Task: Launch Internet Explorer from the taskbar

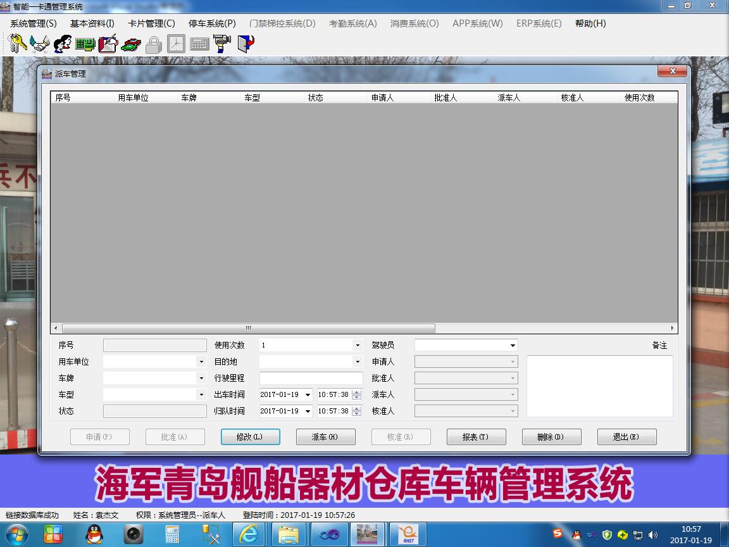Action: (x=249, y=534)
